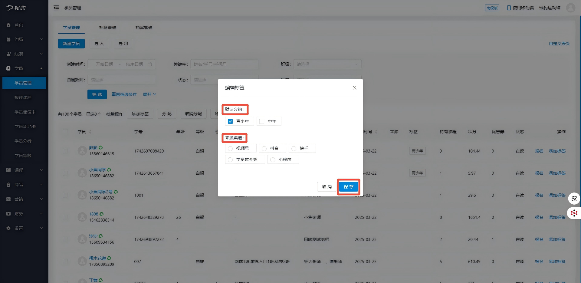Check the 中年 checkbox
This screenshot has width=581, height=283.
click(262, 121)
